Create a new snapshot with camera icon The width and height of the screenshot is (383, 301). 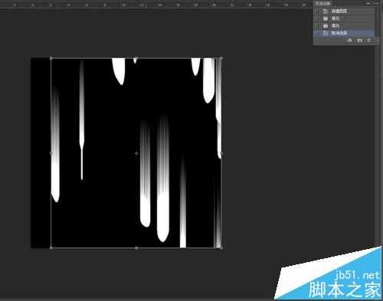pos(359,40)
